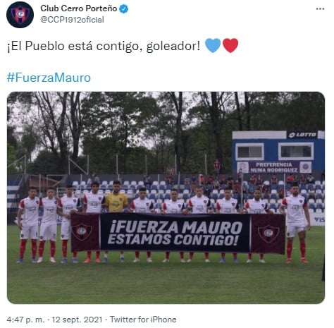Open the @CCP1912oficial handle link

click(72, 20)
